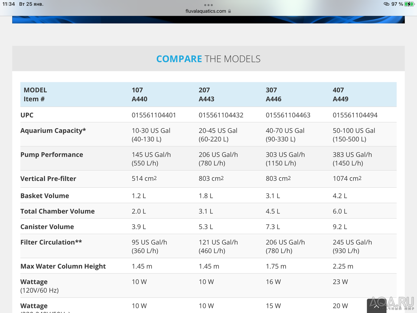417x313 pixels.
Task: Tap the 7.3 L canister volume value
Action: [x=273, y=227]
